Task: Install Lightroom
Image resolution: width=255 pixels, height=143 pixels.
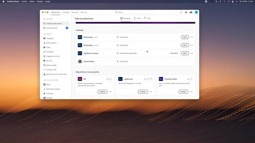Action: click(143, 92)
